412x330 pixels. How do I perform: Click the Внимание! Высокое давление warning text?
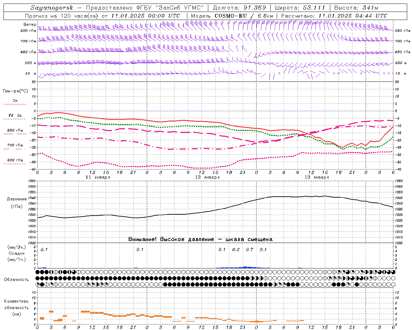201,239
